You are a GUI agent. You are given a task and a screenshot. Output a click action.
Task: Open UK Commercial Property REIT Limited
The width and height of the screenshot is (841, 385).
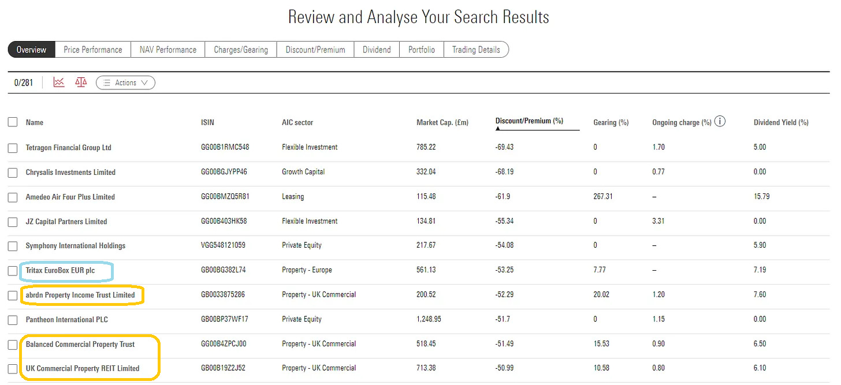tap(83, 368)
